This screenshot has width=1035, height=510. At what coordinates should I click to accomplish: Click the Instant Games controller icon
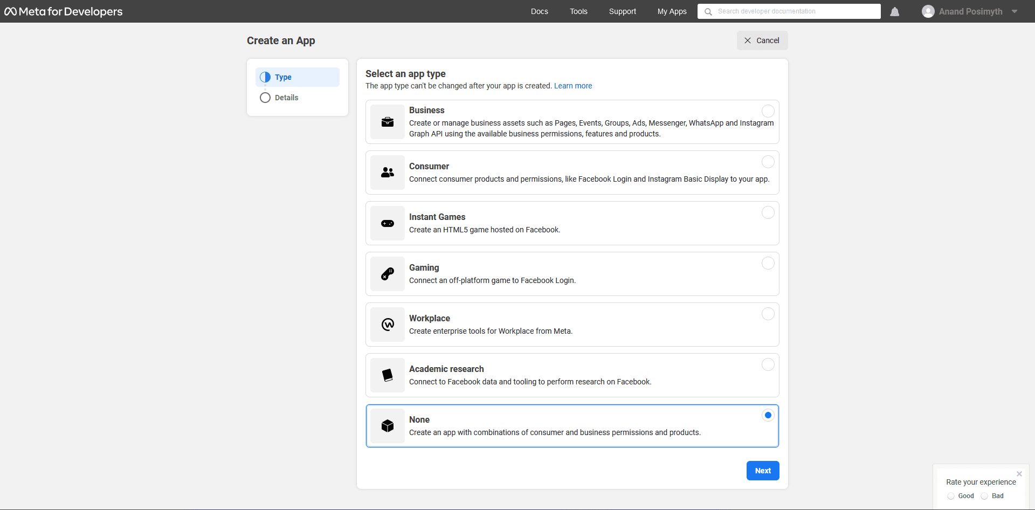point(388,223)
